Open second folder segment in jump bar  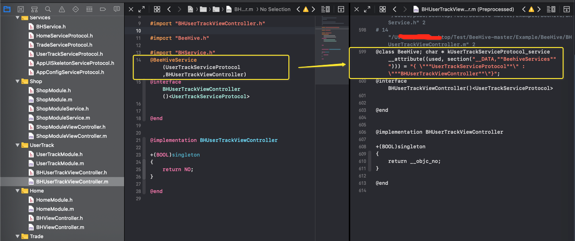[x=216, y=9]
